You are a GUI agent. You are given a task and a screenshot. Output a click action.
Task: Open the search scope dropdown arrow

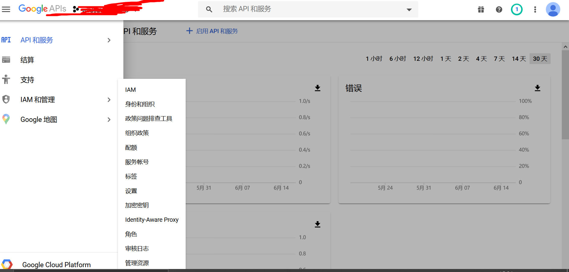click(x=409, y=9)
